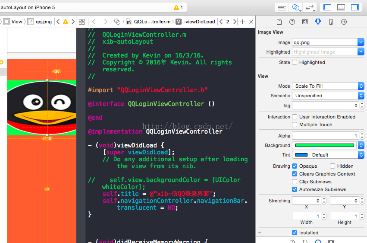Viewport: 367px width, 243px height.
Task: Step the Stretching X value
Action: [324, 201]
